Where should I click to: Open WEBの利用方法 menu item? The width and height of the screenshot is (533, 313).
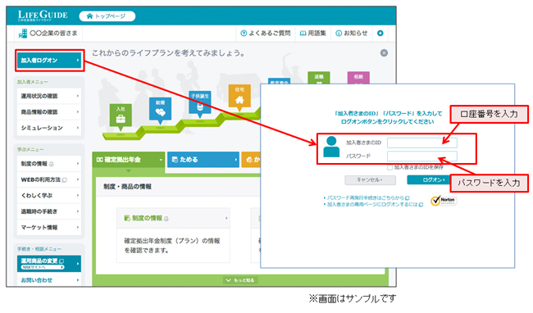49,179
